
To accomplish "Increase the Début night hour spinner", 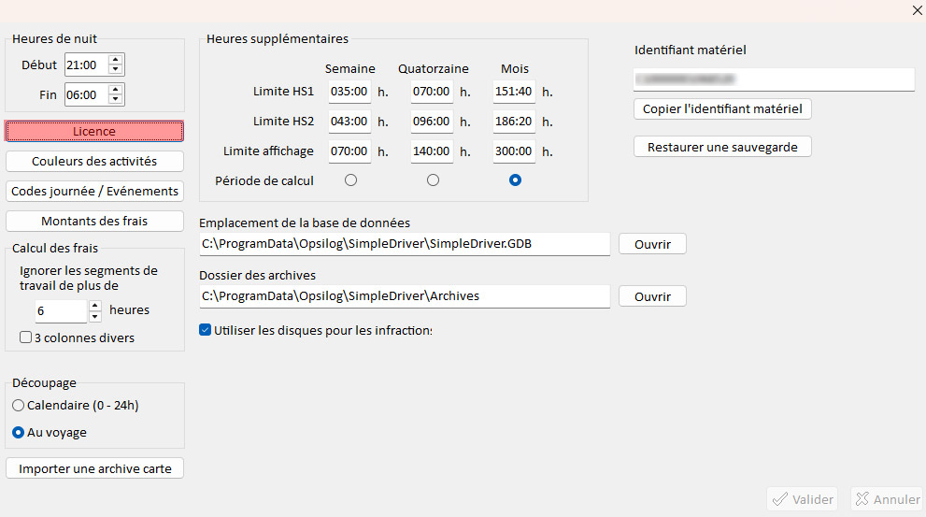I will click(116, 60).
